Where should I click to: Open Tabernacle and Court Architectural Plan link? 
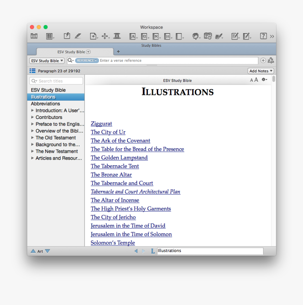coord(136,192)
